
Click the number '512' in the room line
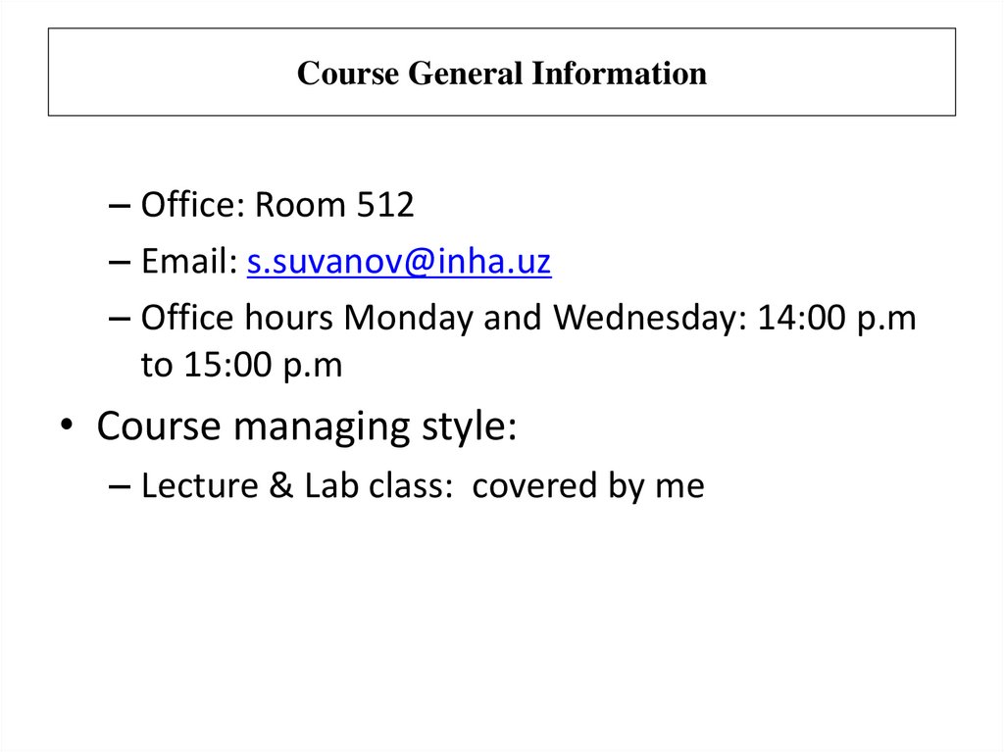385,206
